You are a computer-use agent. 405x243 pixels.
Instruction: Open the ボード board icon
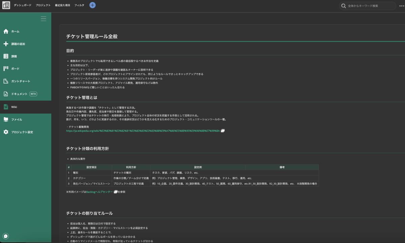tap(6, 69)
